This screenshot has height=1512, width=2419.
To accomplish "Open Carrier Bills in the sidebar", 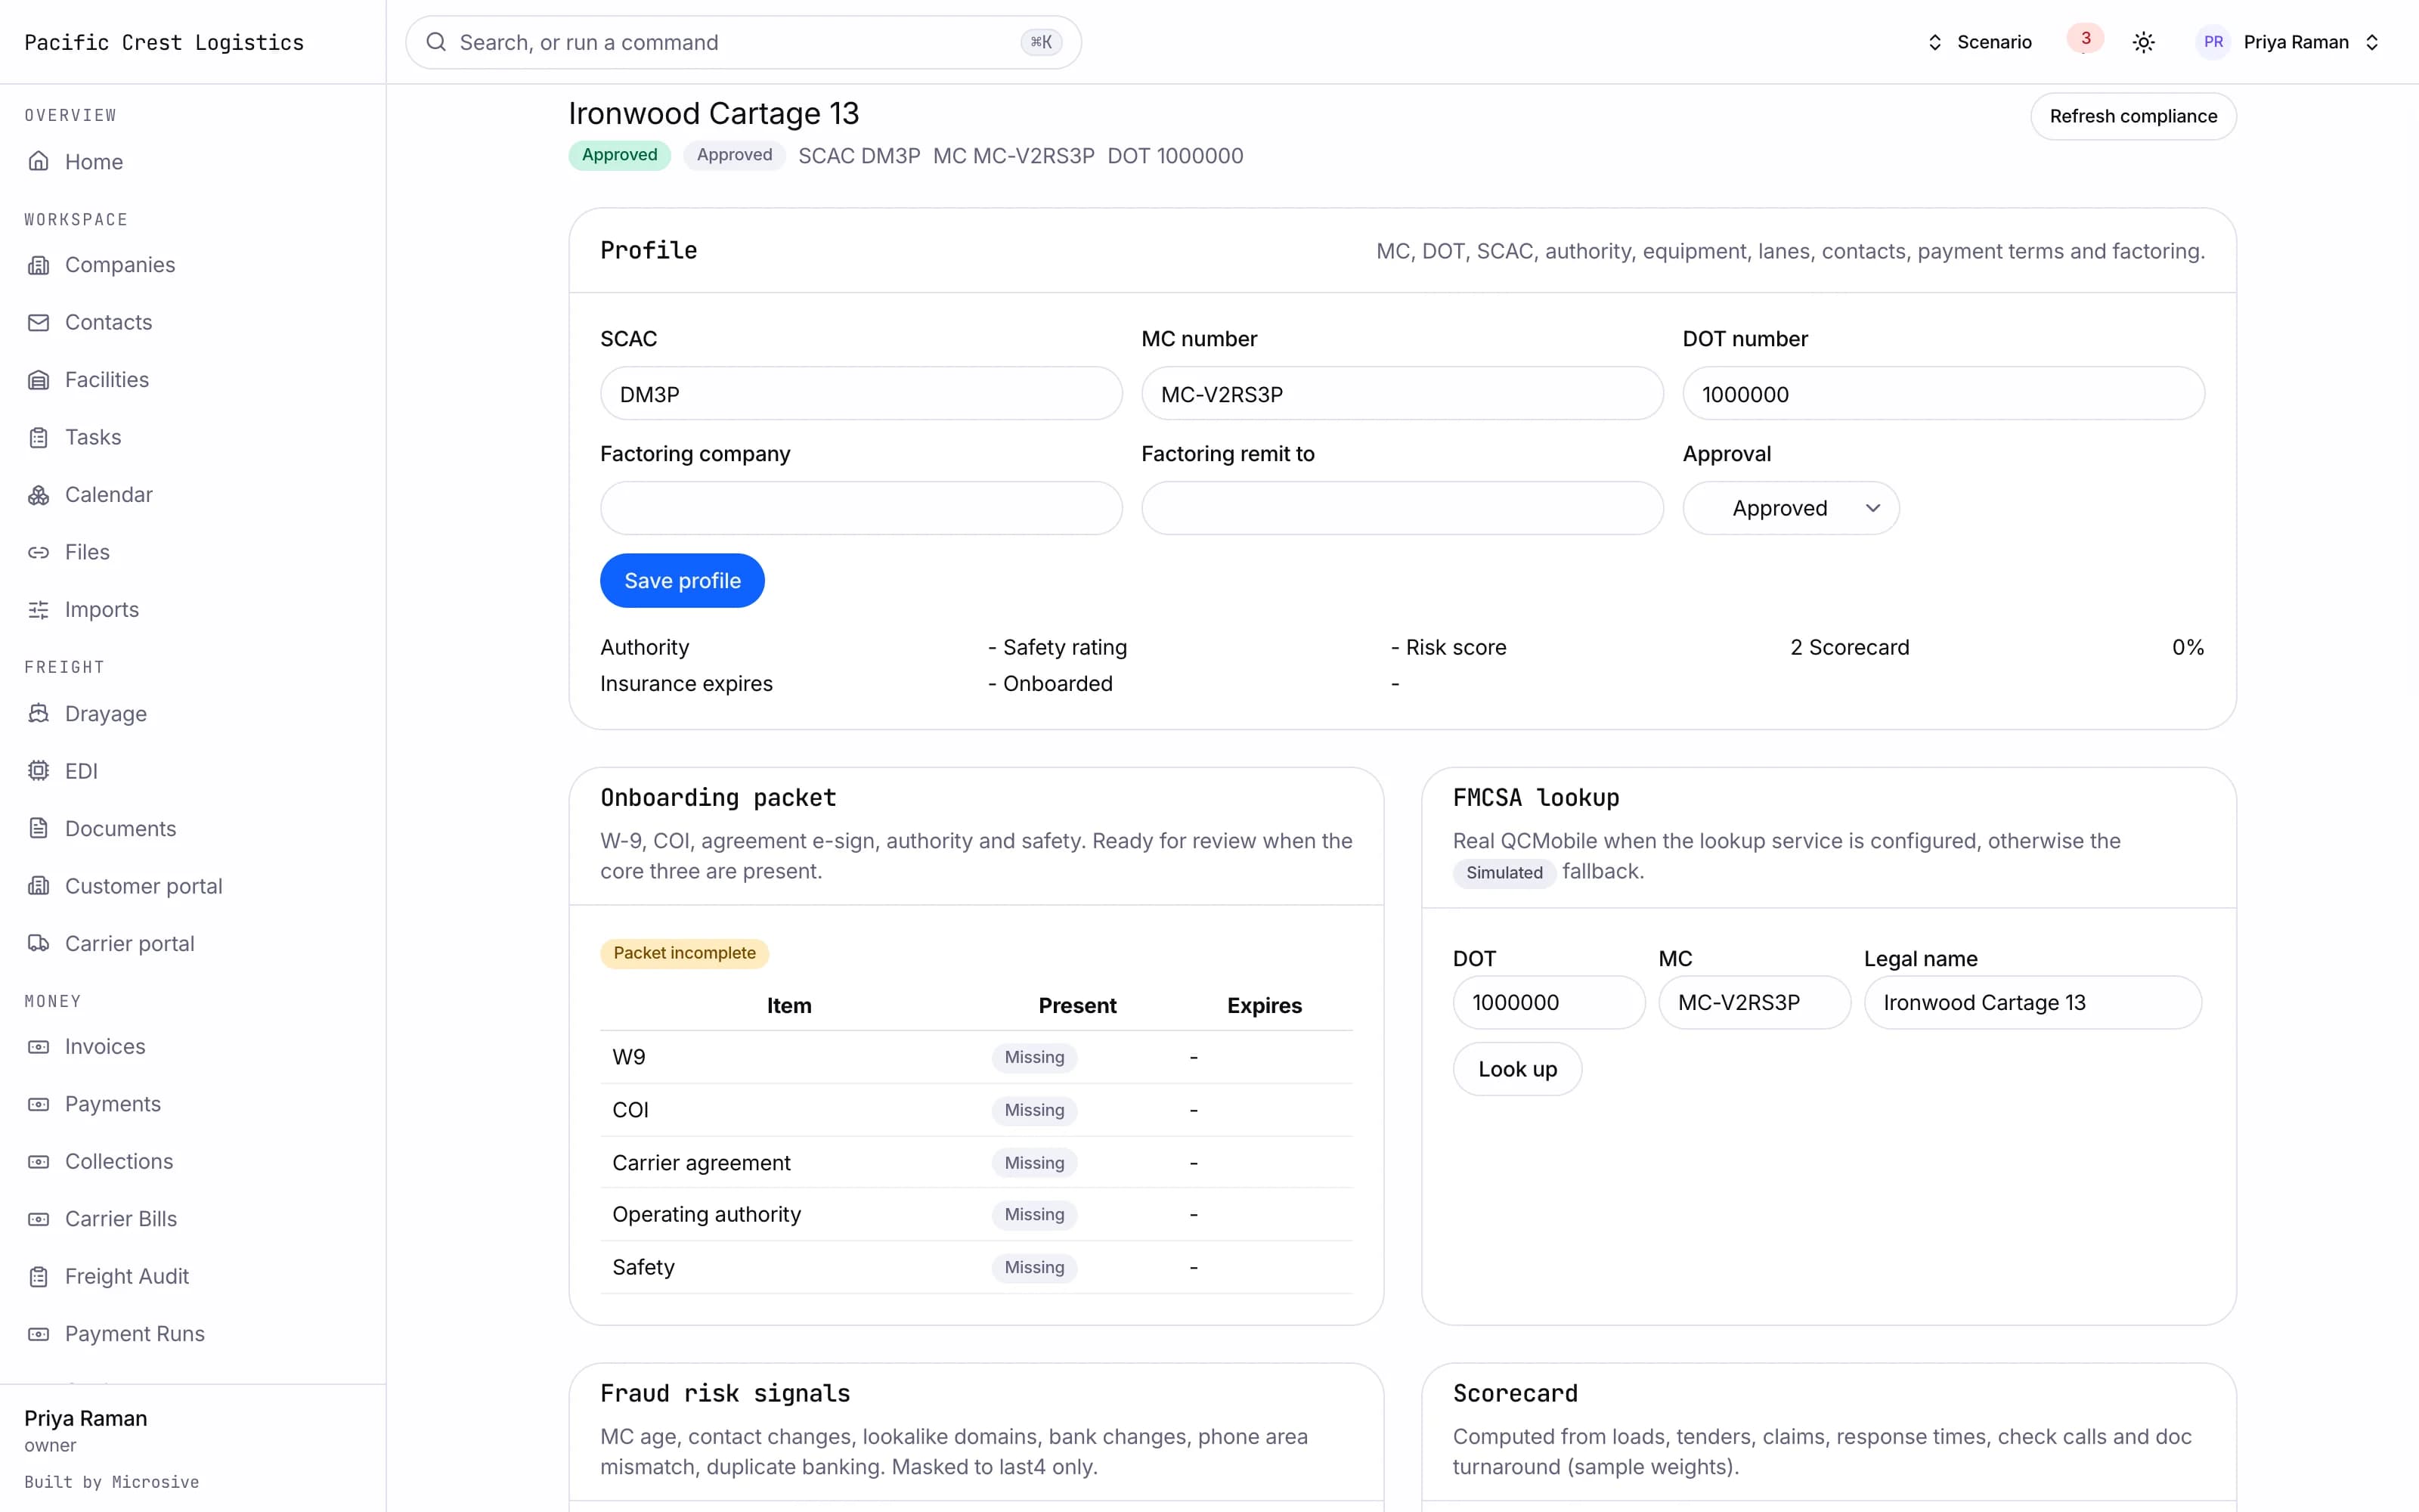I will (120, 1219).
